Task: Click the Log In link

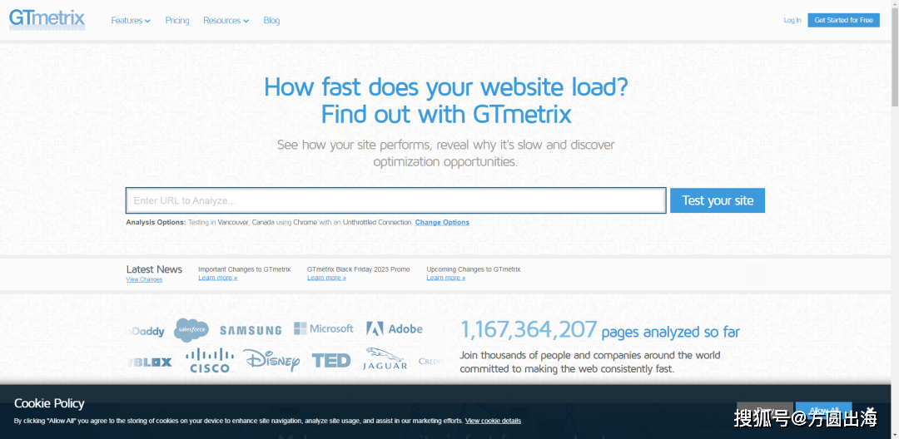Action: (792, 20)
